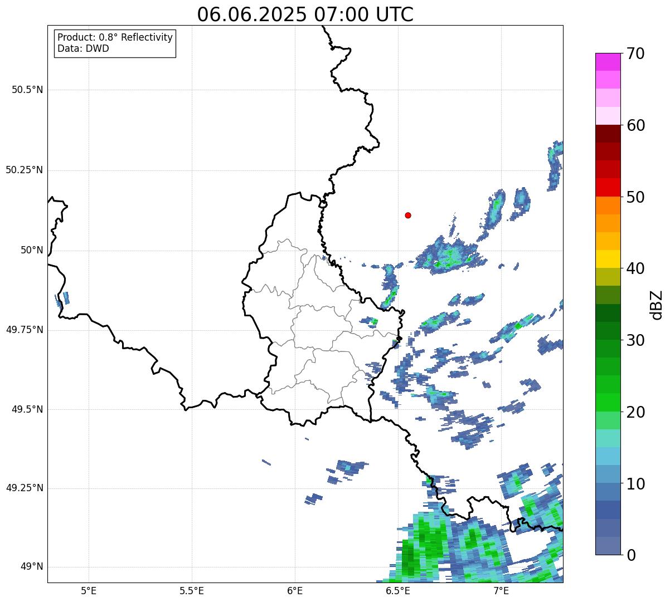Click the dBZ colorbar axis label
The width and height of the screenshot is (670, 602).
[657, 305]
